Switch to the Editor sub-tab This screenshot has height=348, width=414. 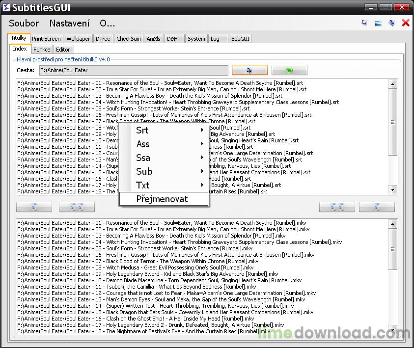pyautogui.click(x=63, y=50)
